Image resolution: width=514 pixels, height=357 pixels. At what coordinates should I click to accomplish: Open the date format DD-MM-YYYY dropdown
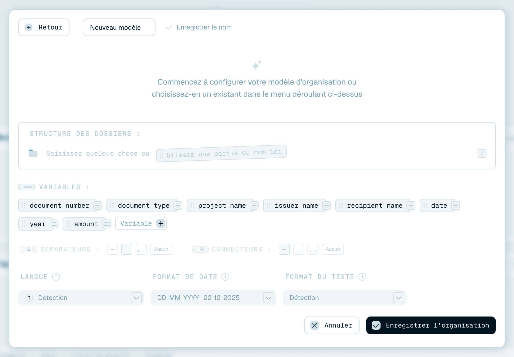213,298
